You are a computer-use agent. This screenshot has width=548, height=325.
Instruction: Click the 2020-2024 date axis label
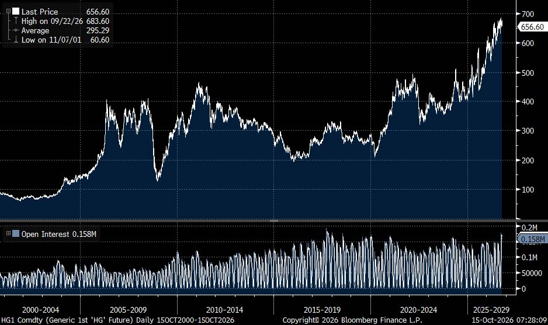point(418,310)
